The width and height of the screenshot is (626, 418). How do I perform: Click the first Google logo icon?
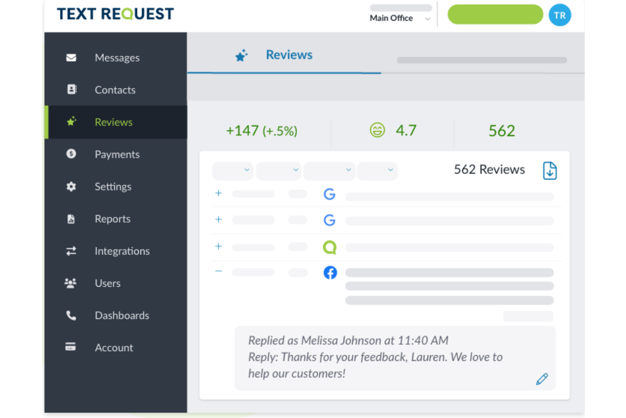pos(329,194)
